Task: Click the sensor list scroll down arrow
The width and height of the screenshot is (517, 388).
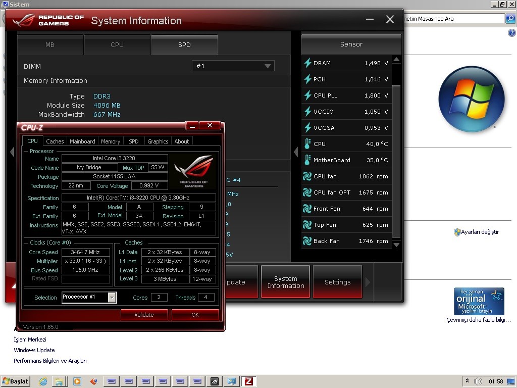Action: (396, 245)
